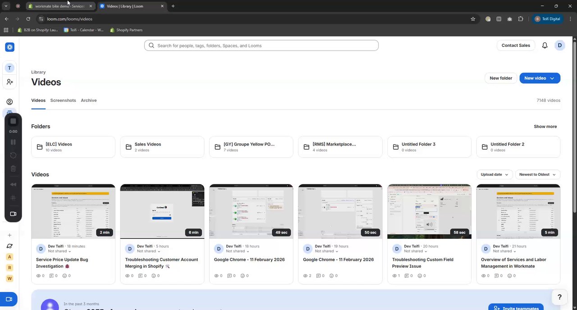Click the trash icon in recorder panel
Image resolution: width=577 pixels, height=310 pixels.
13,169
